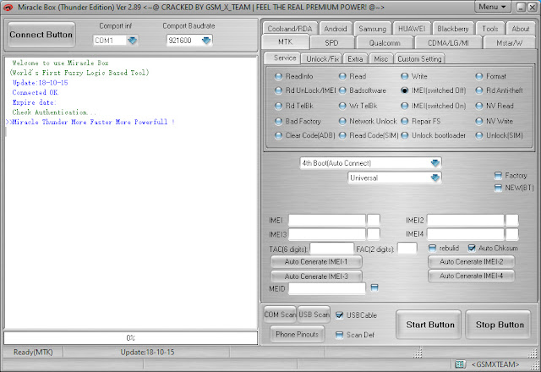
Task: Expand the 4th Boot(Auto Connect) dropdown
Action: (435, 163)
